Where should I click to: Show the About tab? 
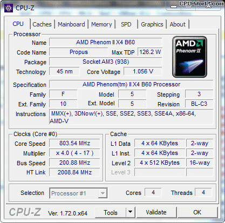coord(178,24)
